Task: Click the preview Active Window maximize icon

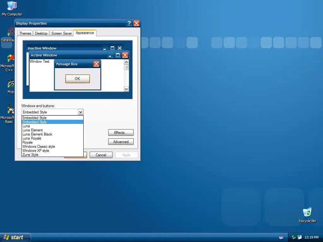Action: pos(118,55)
